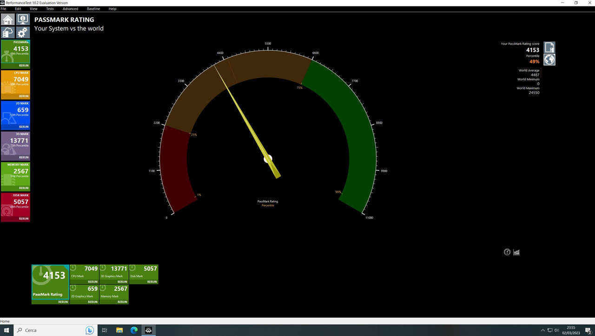Image resolution: width=595 pixels, height=336 pixels.
Task: Open the Tests menu
Action: point(50,9)
